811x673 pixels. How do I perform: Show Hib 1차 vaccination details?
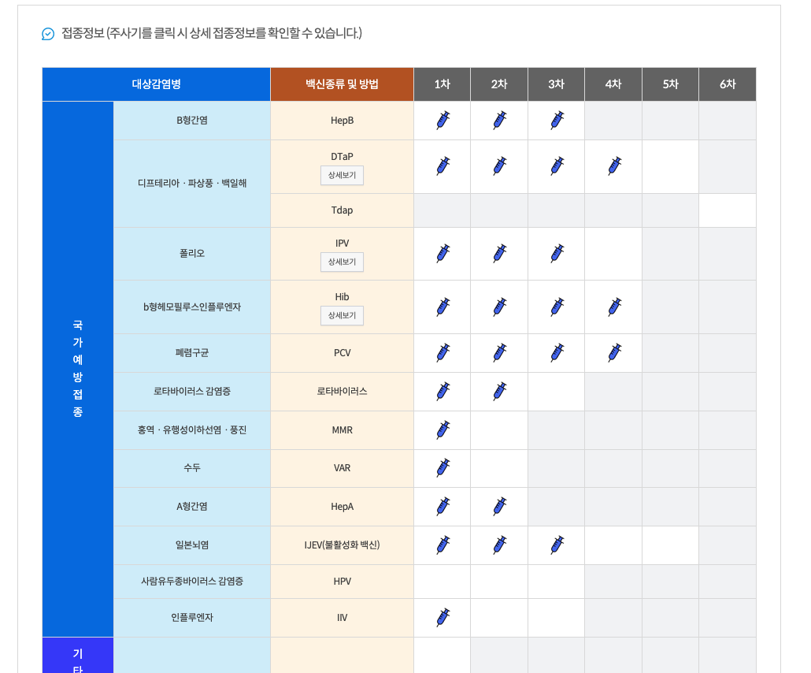click(x=443, y=307)
